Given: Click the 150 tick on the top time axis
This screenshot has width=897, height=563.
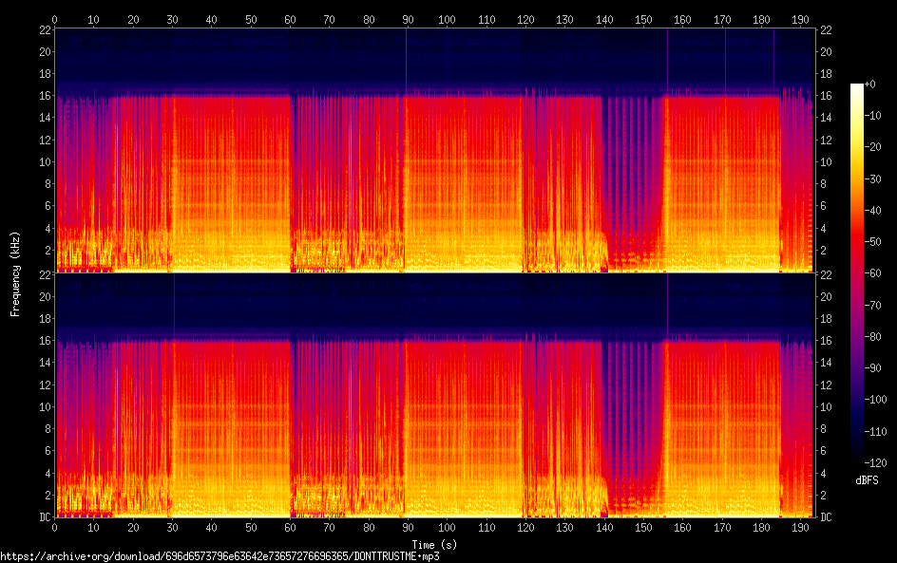Looking at the screenshot, I should tap(642, 19).
